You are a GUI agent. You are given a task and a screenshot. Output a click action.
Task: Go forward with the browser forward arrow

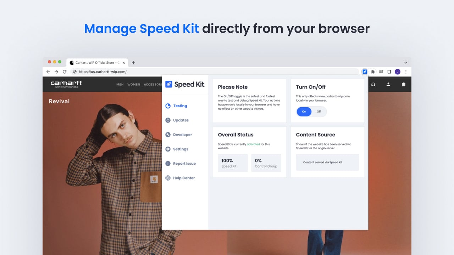click(56, 72)
